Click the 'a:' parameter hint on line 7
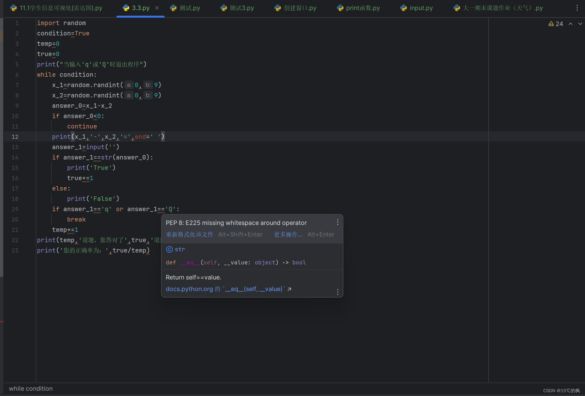This screenshot has width=585, height=396. tap(129, 85)
